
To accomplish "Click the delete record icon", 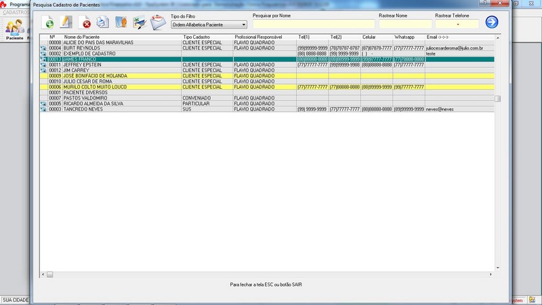I will pyautogui.click(x=84, y=22).
